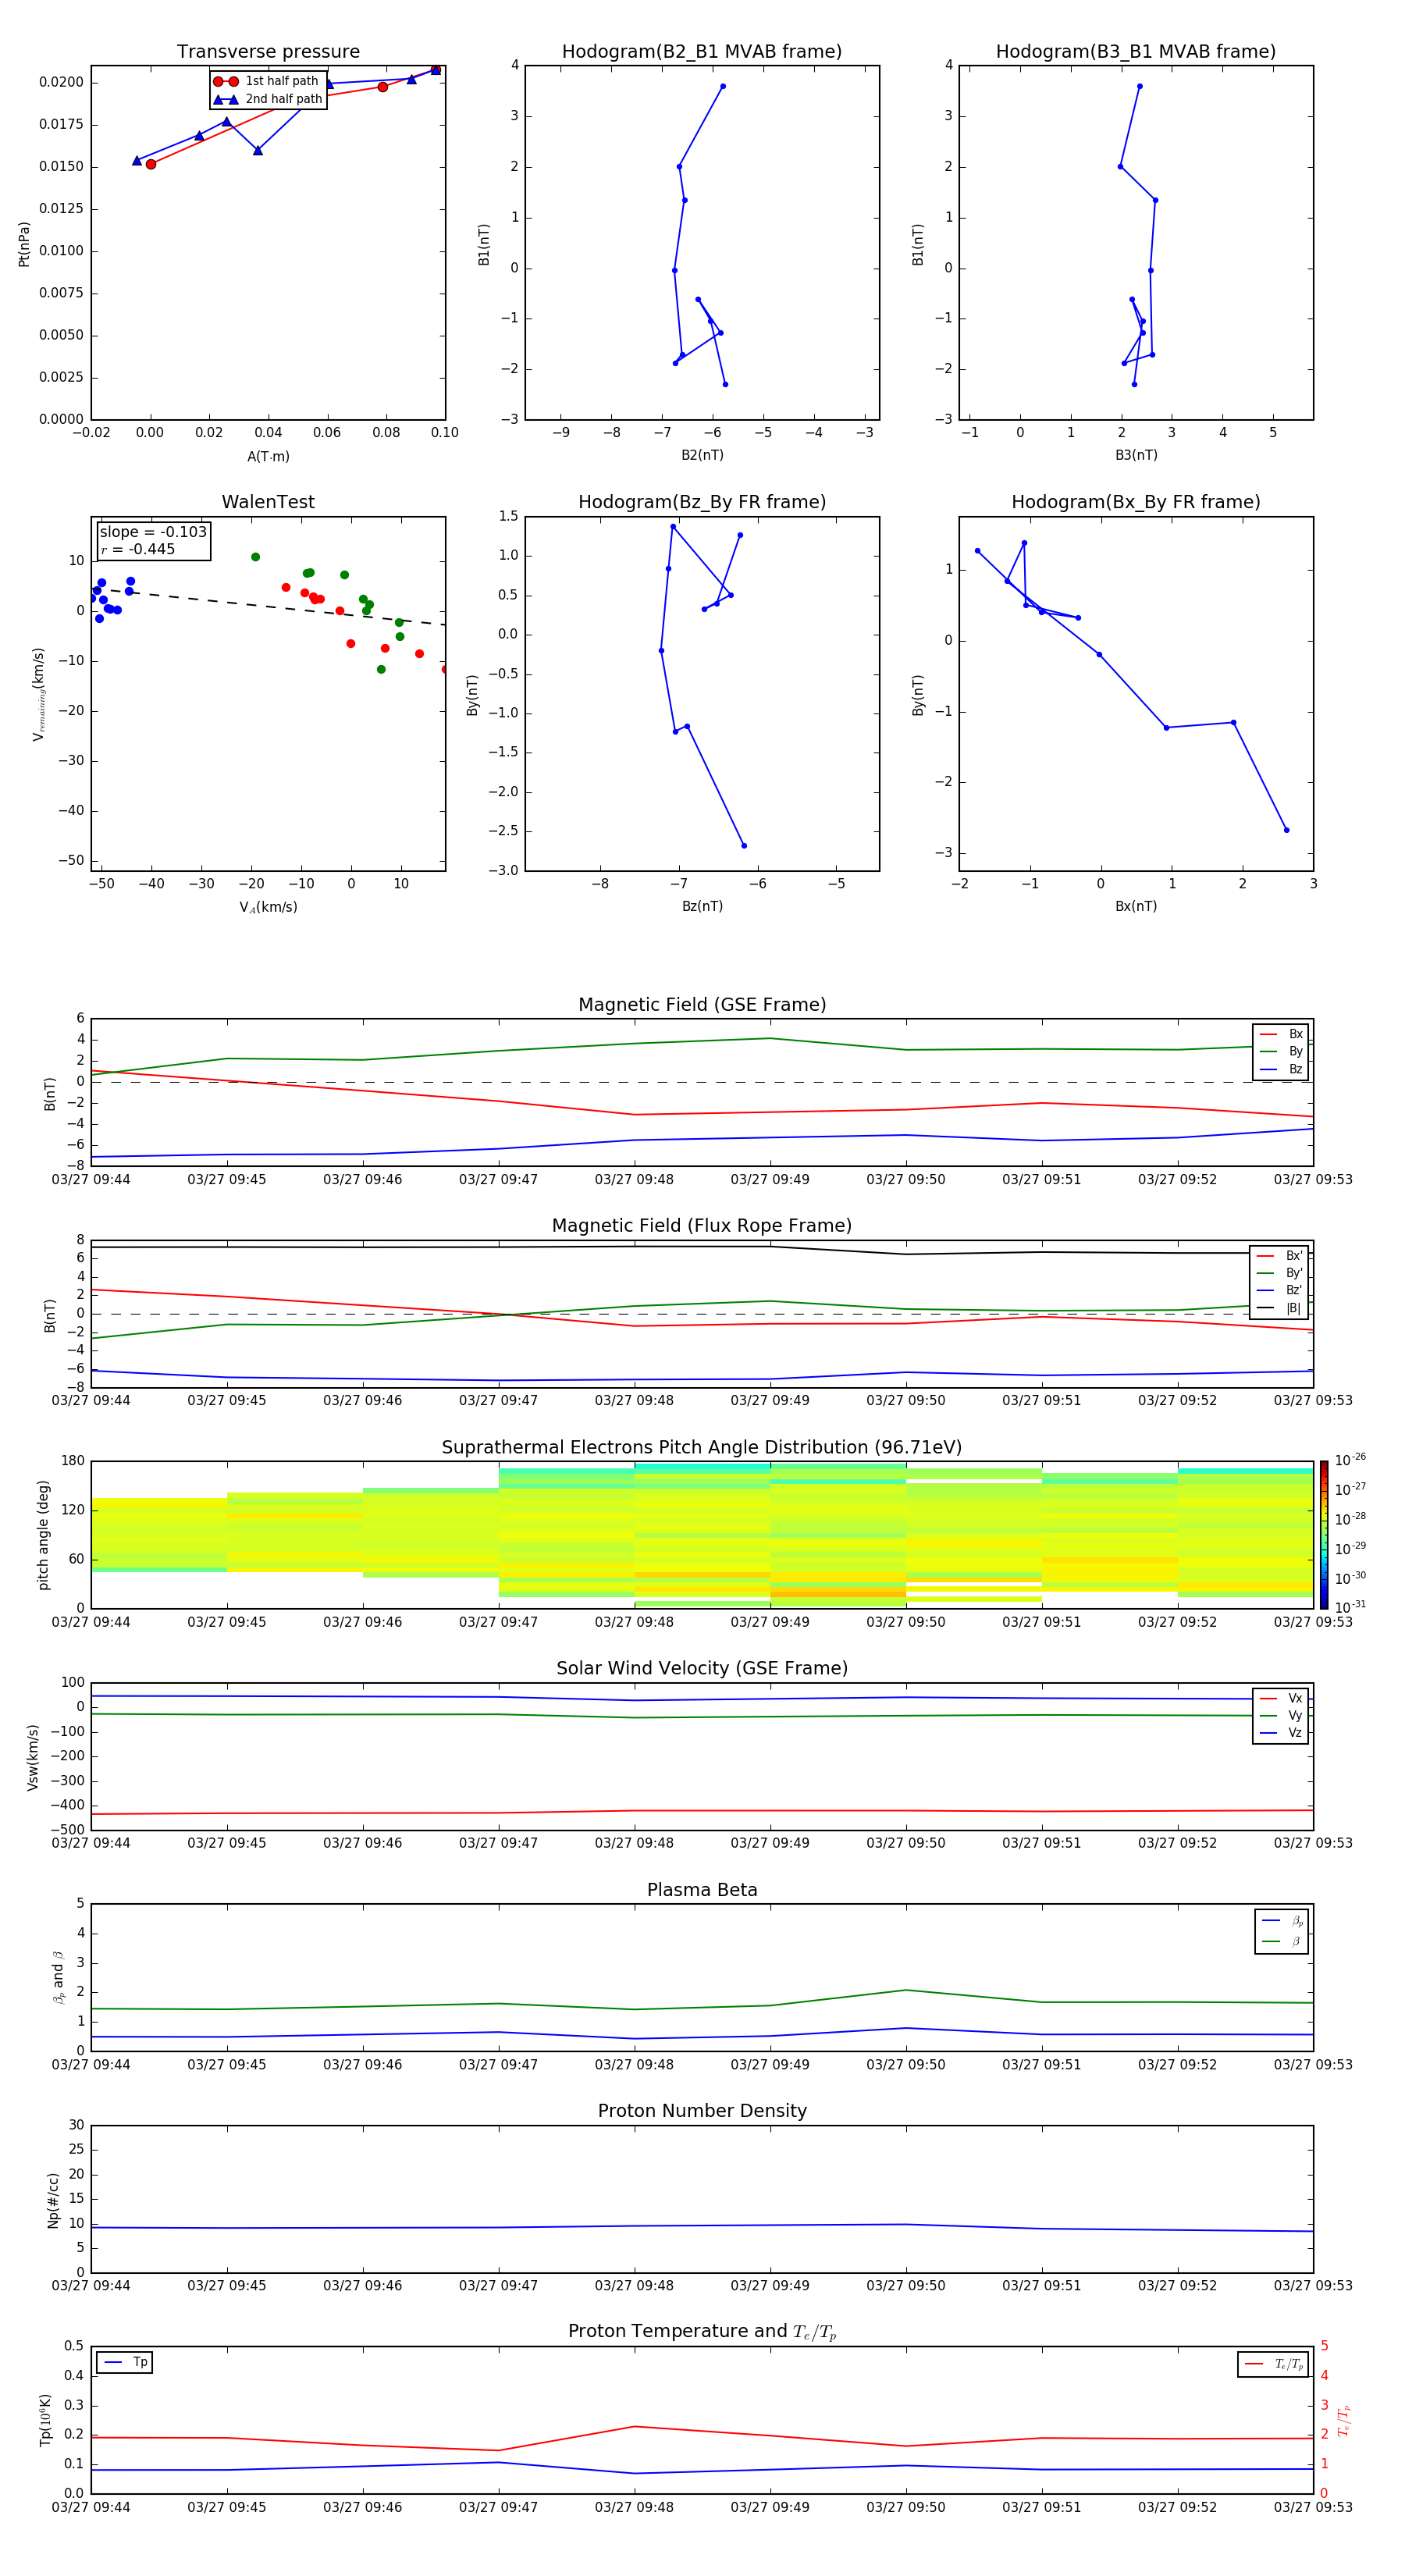
Task: Click the "Hodogram(B3_B1 MVAB frame)" title
Action: click(x=1136, y=52)
